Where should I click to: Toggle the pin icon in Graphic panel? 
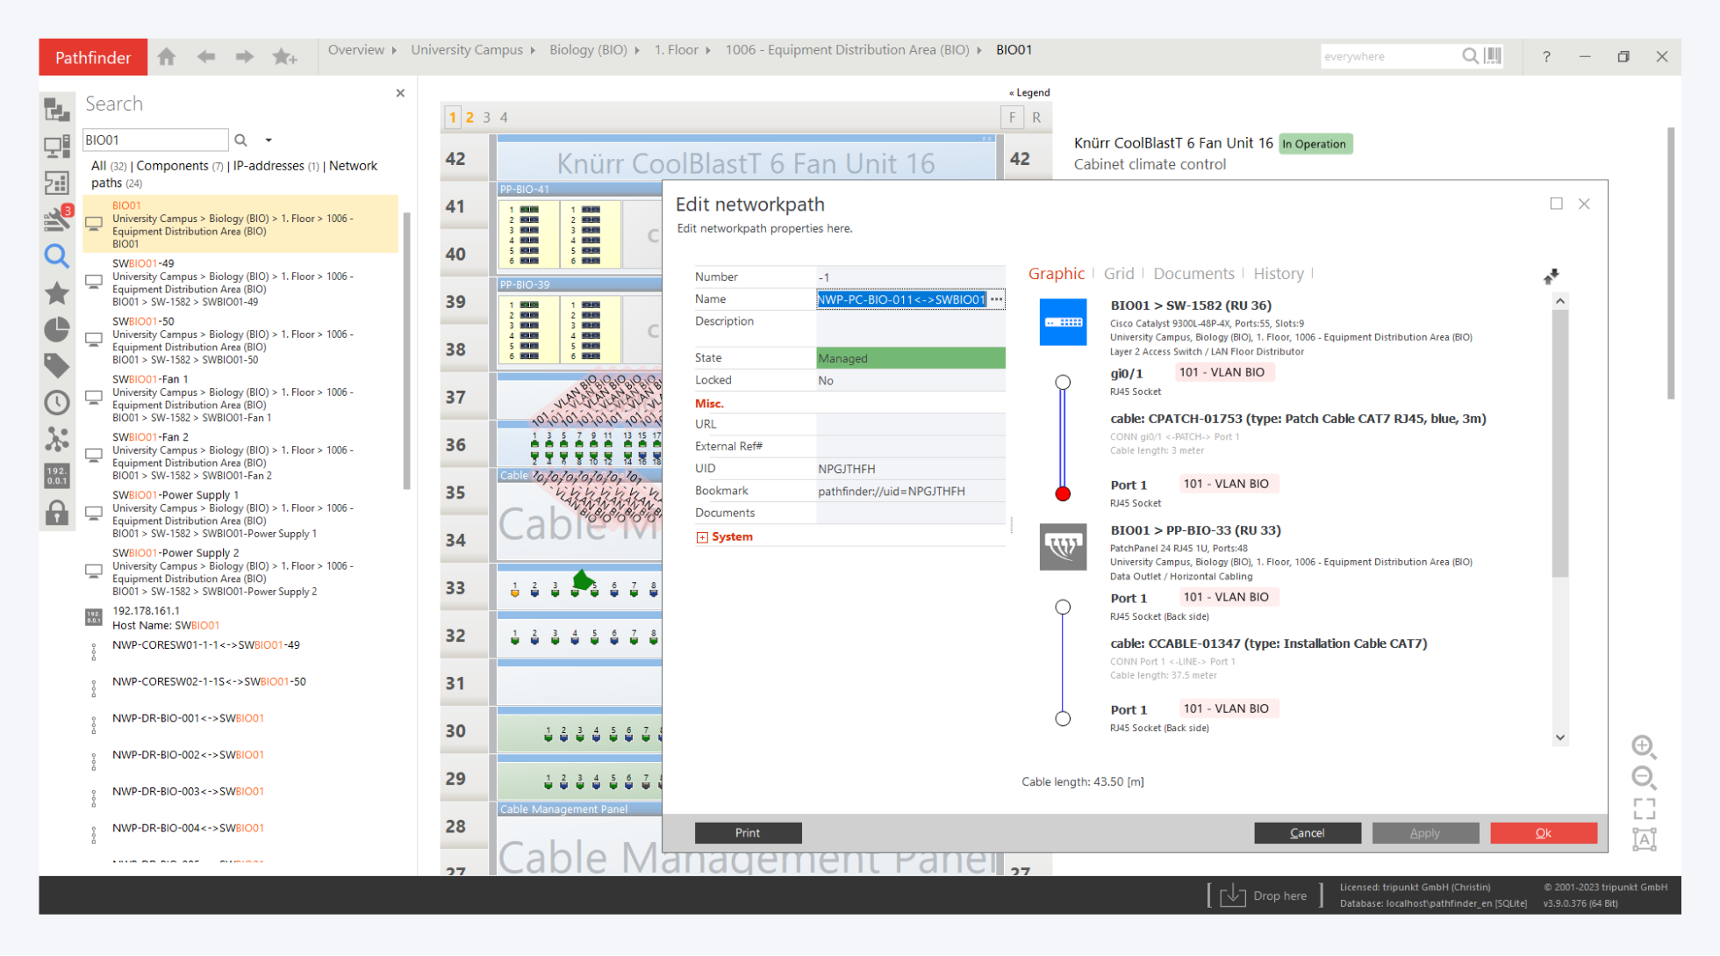point(1551,277)
